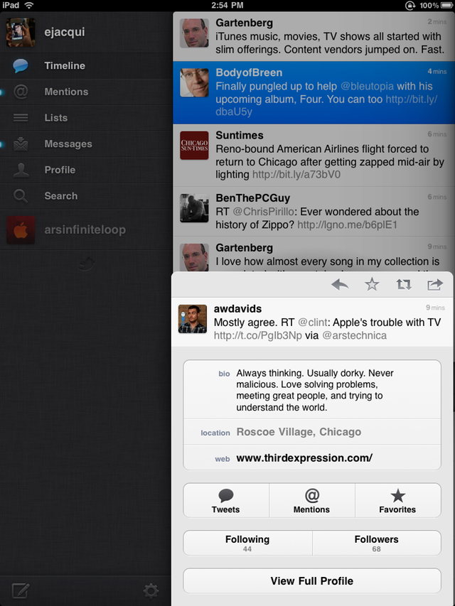Screen dimensions: 455x606
Task: Tap the @arstechnica mention
Action: (x=355, y=335)
